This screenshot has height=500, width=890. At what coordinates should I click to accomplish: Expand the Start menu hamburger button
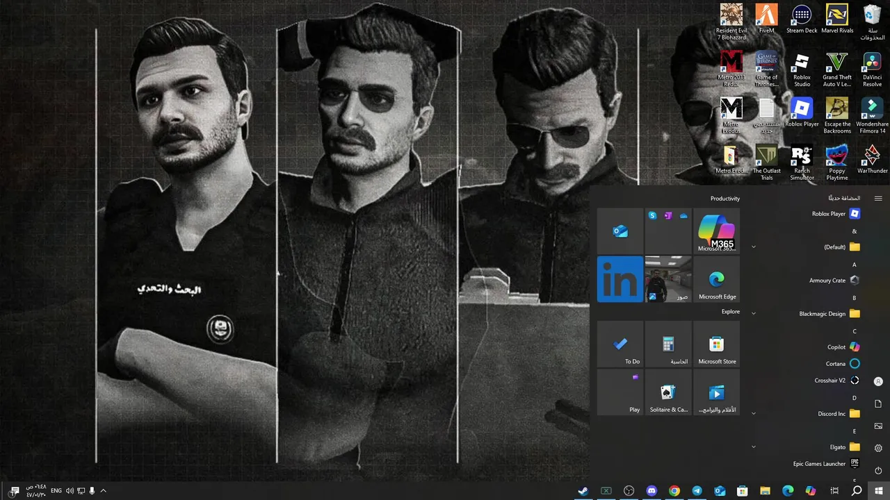coord(878,199)
